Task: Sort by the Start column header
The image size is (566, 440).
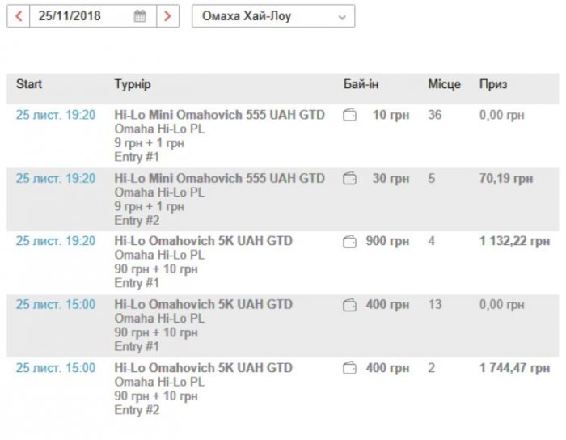Action: click(29, 84)
